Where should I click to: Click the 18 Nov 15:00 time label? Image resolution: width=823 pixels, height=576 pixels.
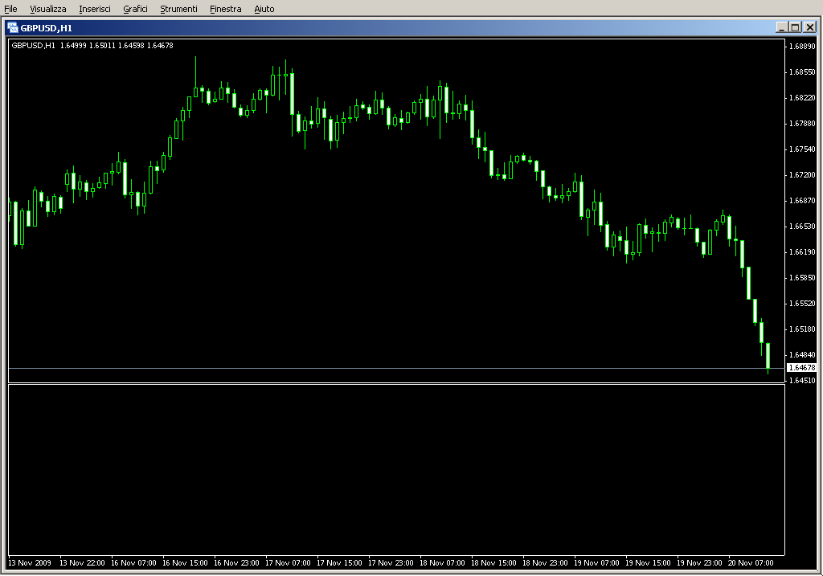click(493, 563)
